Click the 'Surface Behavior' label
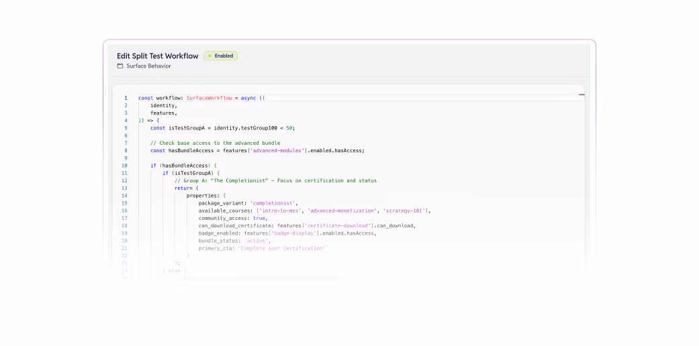The image size is (699, 346). (x=148, y=66)
